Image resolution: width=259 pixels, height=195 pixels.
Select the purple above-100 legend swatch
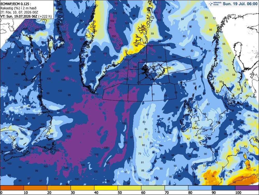pos(247,188)
